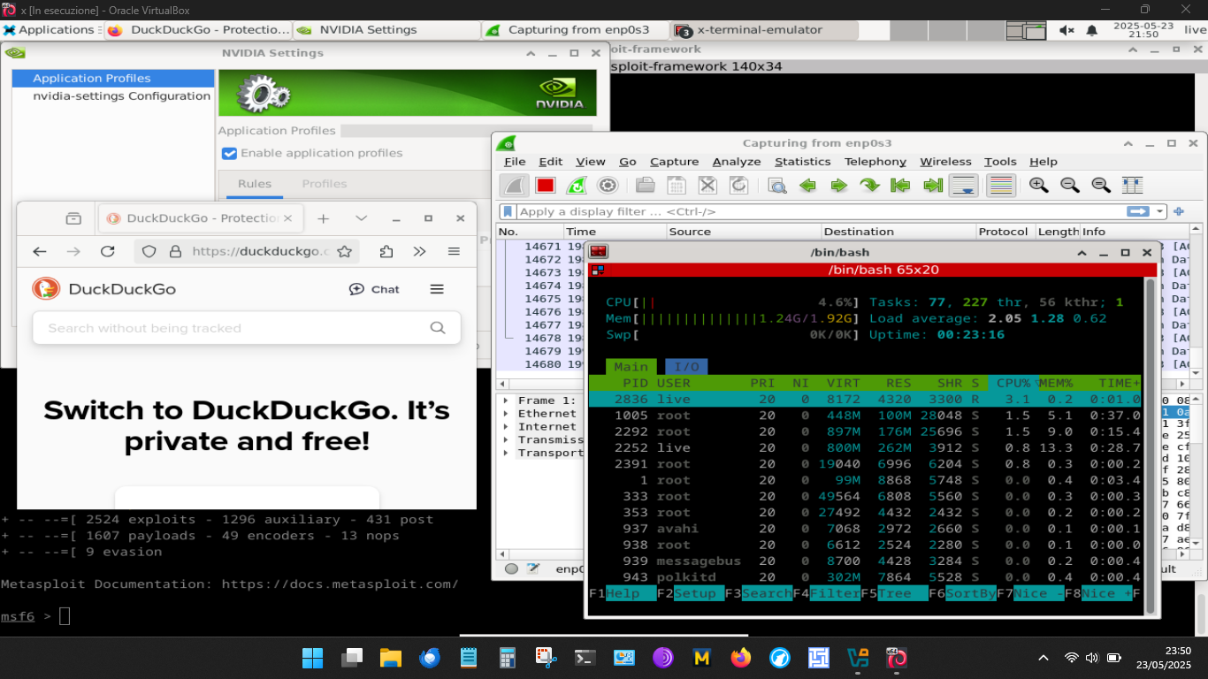Go forward to next packet
This screenshot has width=1208, height=679.
(x=838, y=186)
